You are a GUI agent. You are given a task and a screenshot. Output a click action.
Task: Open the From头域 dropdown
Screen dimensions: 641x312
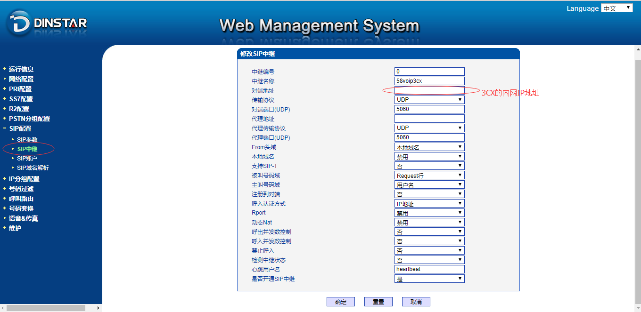point(429,147)
